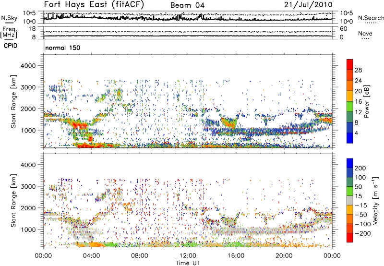Select the '08:00' time tick label

click(139, 256)
